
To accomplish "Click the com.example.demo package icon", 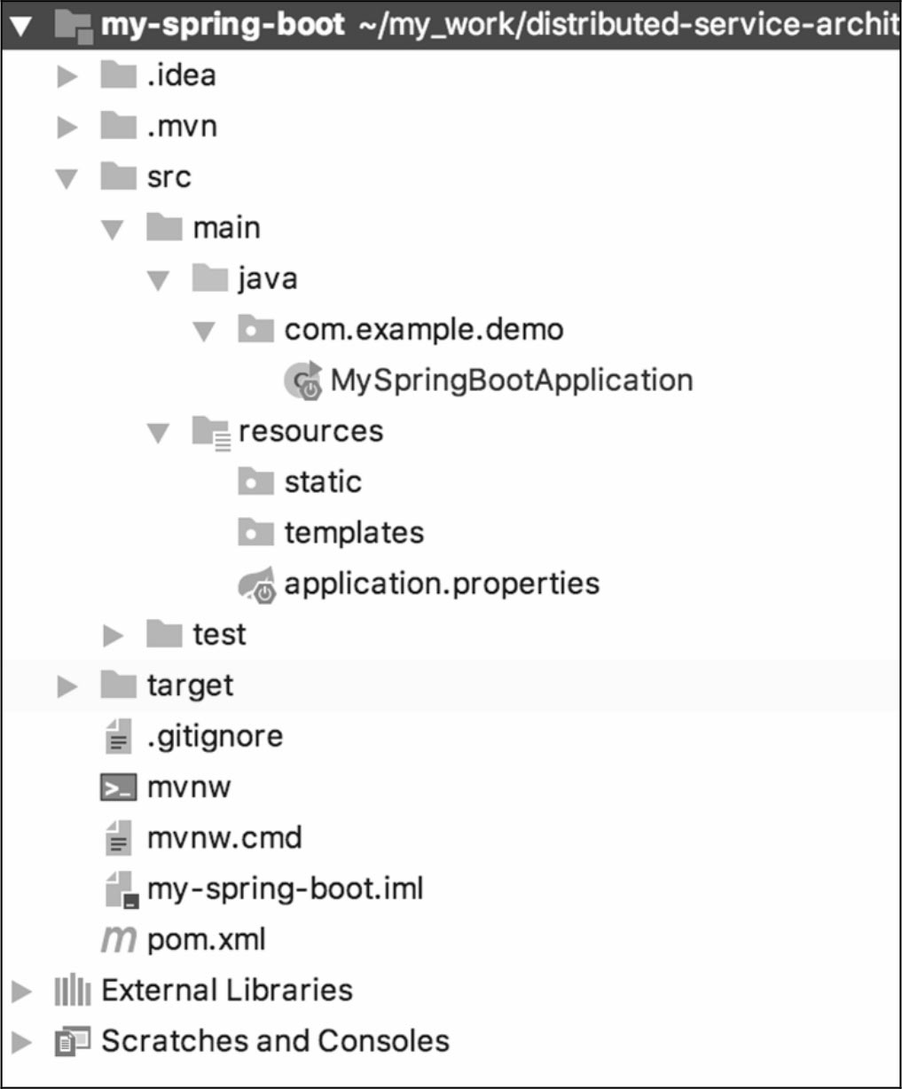I will 255,330.
